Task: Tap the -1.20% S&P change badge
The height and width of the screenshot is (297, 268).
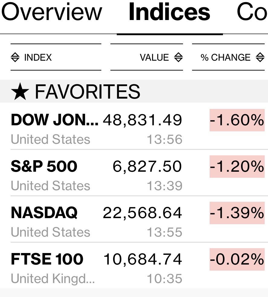Action: [237, 167]
